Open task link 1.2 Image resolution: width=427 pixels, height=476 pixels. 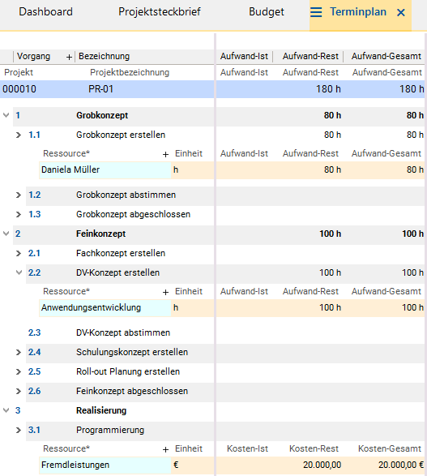coord(35,195)
